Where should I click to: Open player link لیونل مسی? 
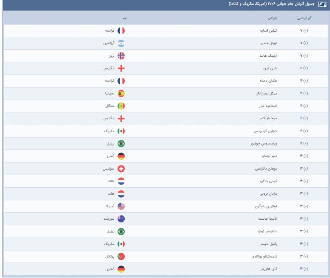pos(269,43)
